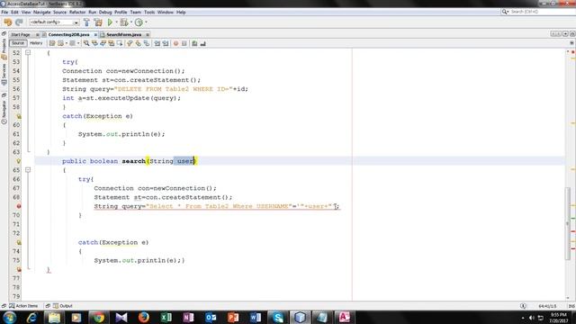This screenshot has width=576, height=324.
Task: Toggle Rectangular Selection editor icon
Action: (120, 43)
